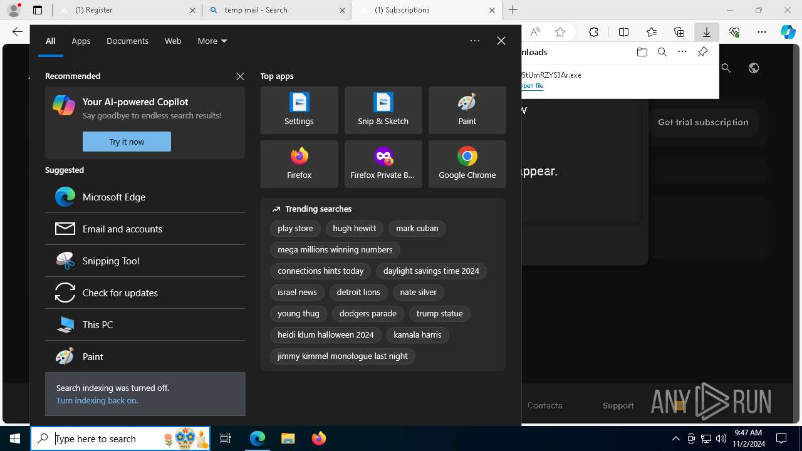Open This PC suggestion
Image resolution: width=802 pixels, height=451 pixels.
click(x=145, y=324)
